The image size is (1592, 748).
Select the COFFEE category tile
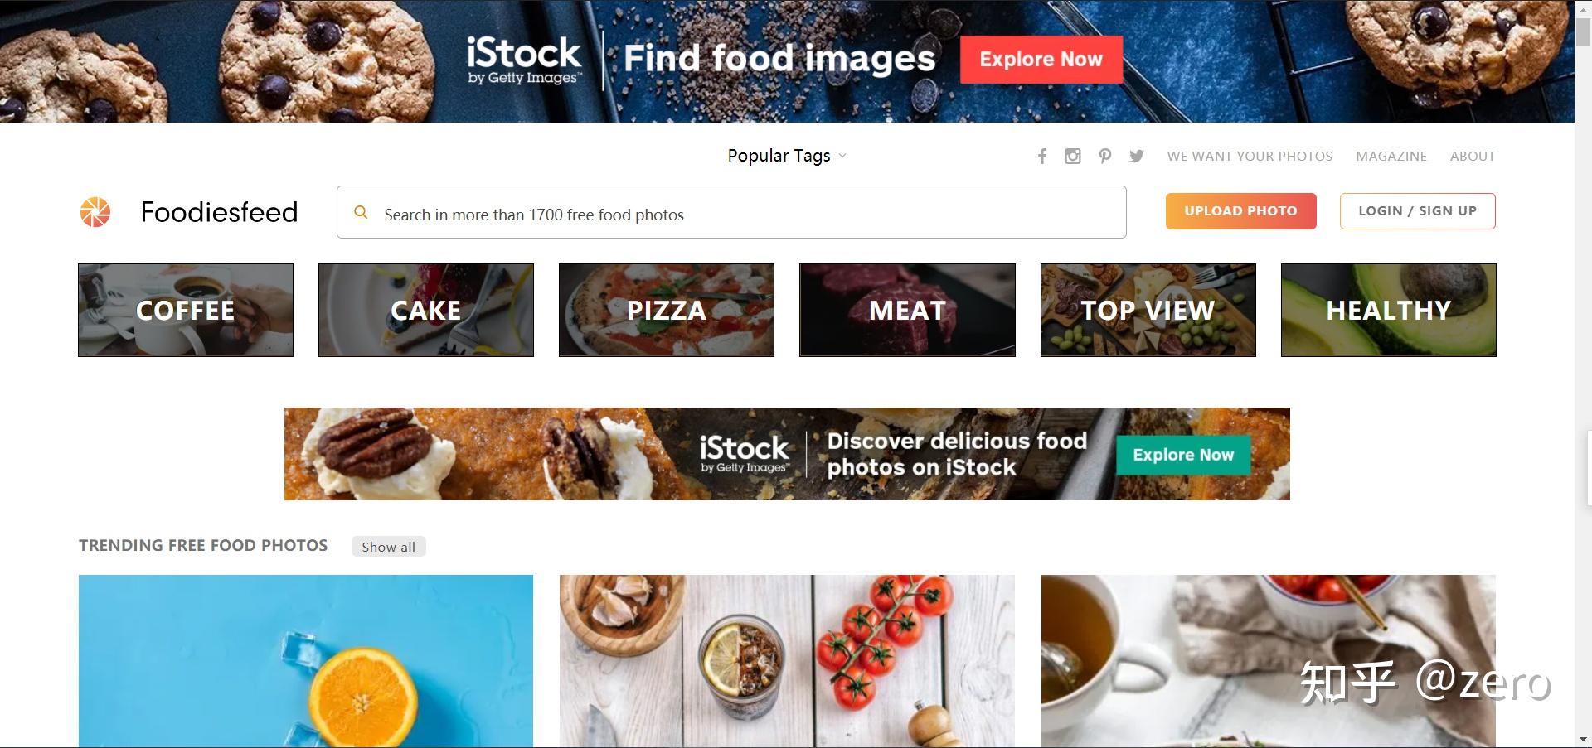(x=186, y=311)
